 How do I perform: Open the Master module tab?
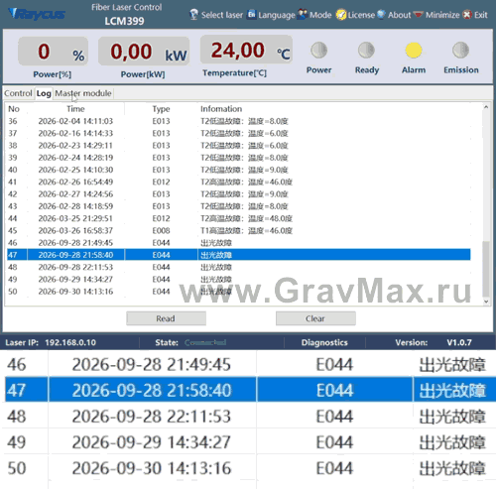coord(83,93)
